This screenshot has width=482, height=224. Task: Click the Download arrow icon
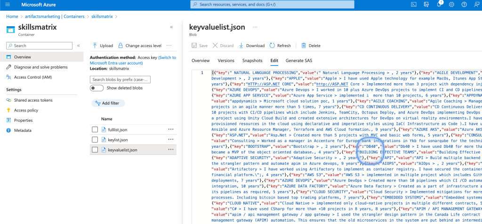[x=241, y=46]
